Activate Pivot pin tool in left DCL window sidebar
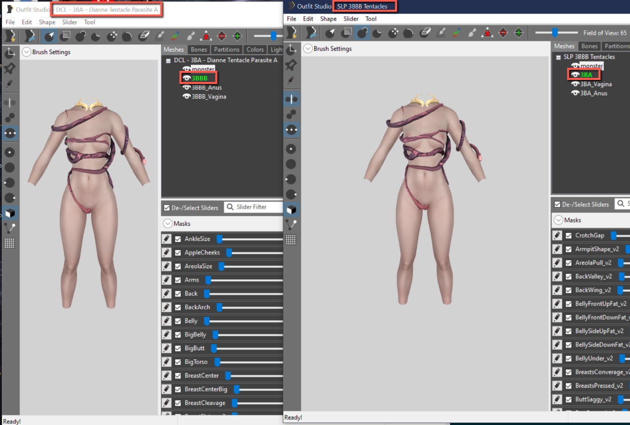 (x=10, y=68)
